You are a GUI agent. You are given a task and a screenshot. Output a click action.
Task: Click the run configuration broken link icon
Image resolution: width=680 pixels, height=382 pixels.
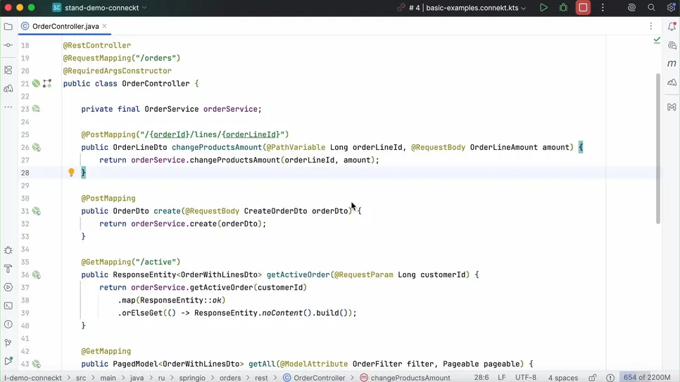pos(401,8)
